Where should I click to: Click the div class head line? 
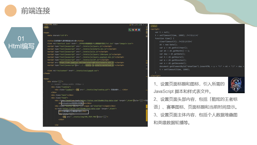click(59, 98)
